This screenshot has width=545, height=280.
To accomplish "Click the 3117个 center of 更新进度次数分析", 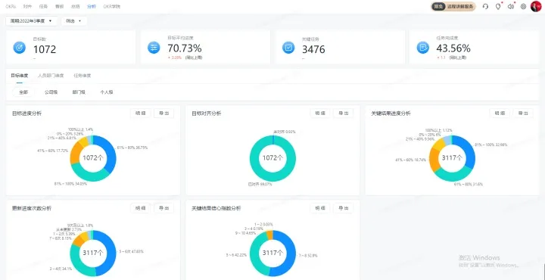I will point(93,254).
